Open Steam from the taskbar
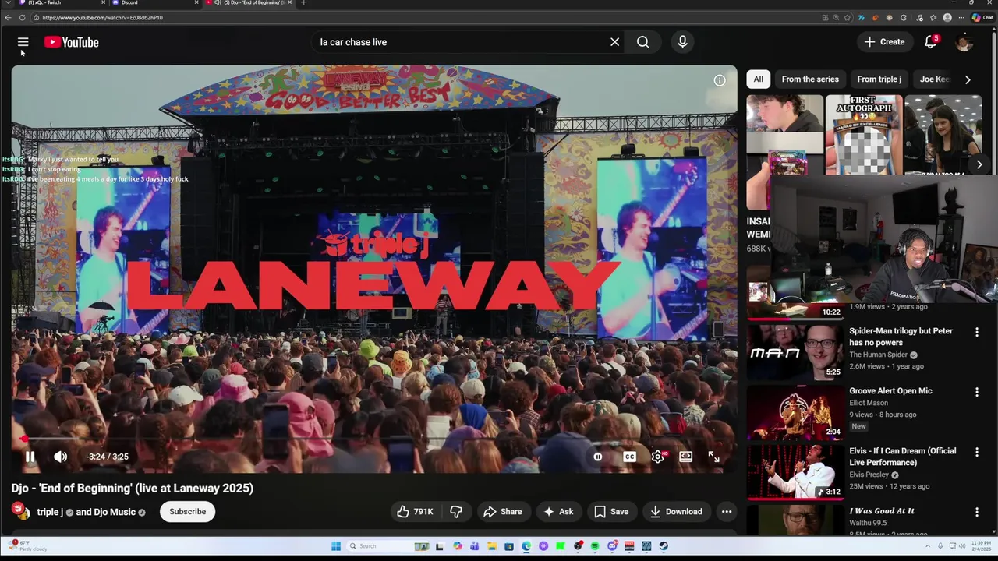This screenshot has height=561, width=998. point(664,546)
